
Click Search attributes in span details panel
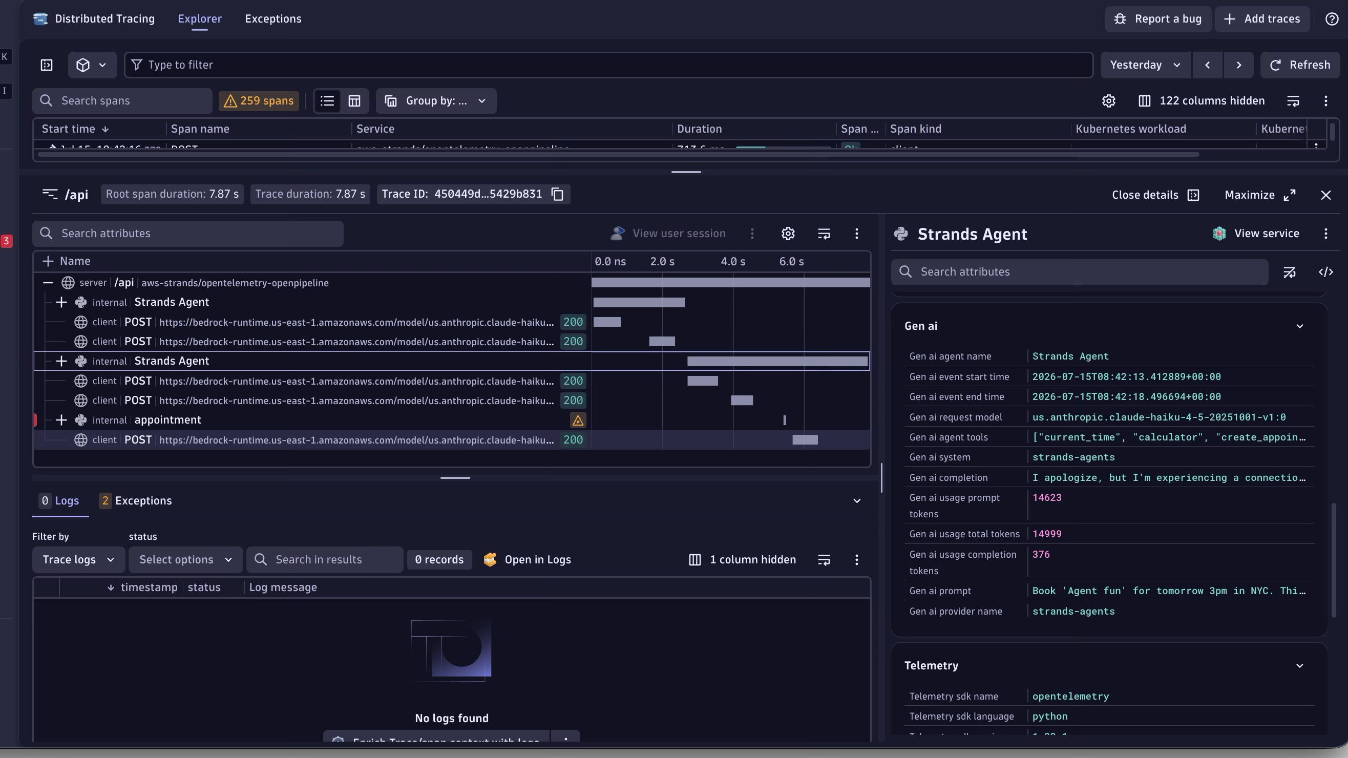click(1080, 272)
